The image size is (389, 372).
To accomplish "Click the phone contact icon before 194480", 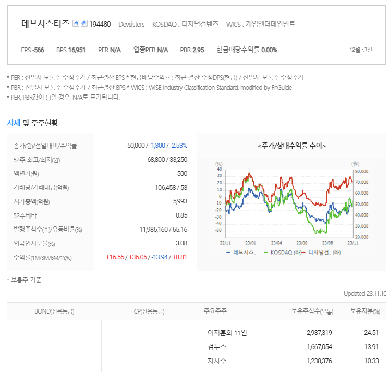I will 84,23.
